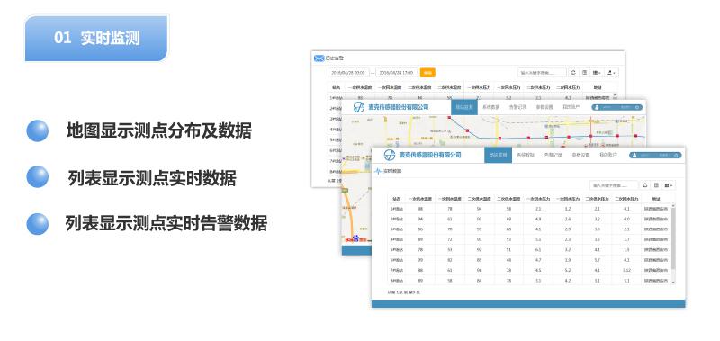This screenshot has width=720, height=341.
Task: Click blue bullet beside 地图显示测点分布及数据
Action: point(37,130)
